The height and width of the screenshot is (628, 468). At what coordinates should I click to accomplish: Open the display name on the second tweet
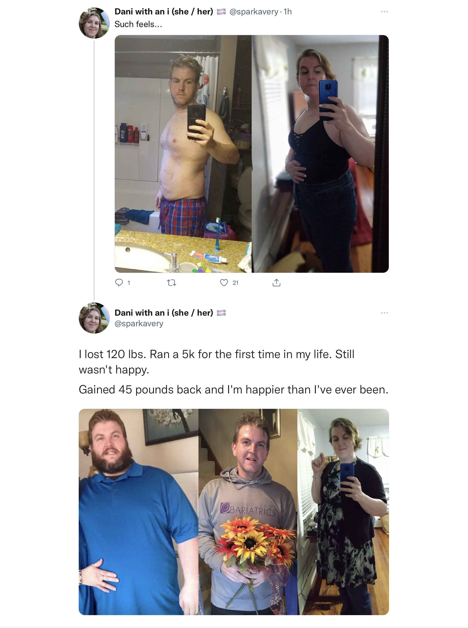[164, 313]
